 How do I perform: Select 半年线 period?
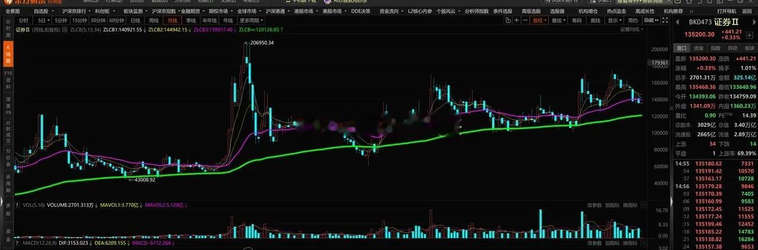pyautogui.click(x=210, y=20)
